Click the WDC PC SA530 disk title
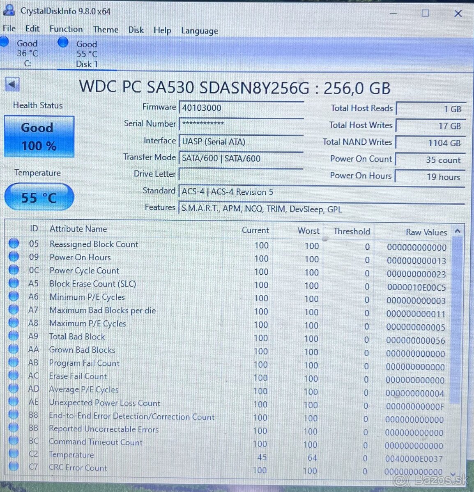 coord(234,87)
